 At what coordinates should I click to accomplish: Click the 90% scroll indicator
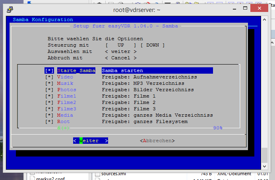218,128
